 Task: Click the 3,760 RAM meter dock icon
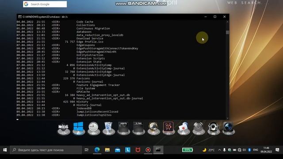(x=138, y=129)
